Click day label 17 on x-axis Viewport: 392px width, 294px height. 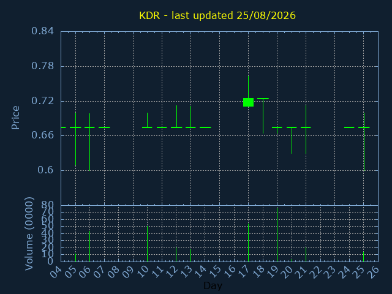tap(243, 272)
